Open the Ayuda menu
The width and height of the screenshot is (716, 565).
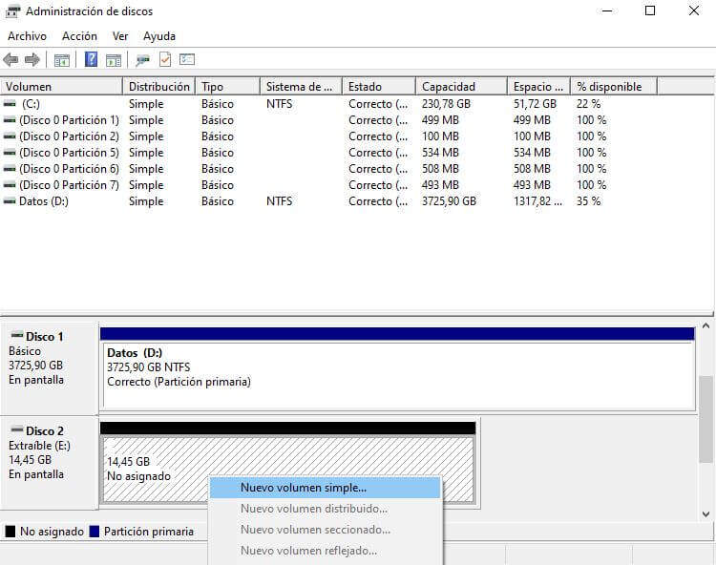pyautogui.click(x=159, y=36)
